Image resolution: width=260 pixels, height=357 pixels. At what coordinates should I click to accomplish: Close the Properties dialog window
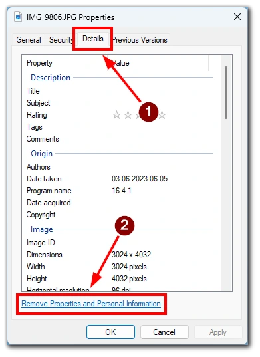click(x=237, y=17)
